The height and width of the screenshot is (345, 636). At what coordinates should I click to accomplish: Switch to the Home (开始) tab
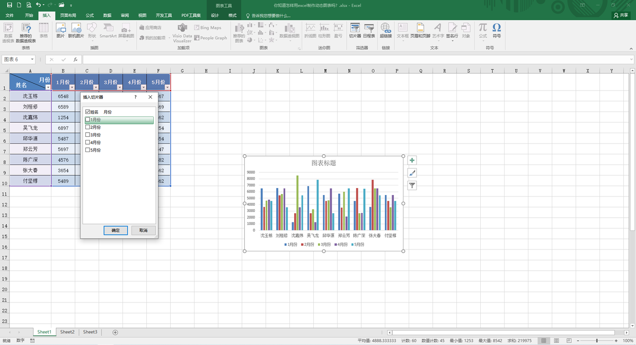(x=29, y=15)
